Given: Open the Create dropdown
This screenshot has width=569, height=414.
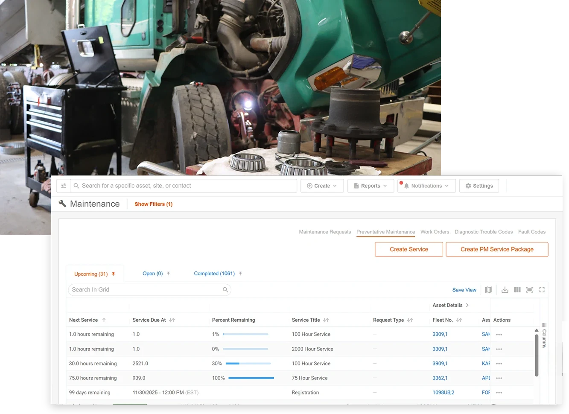Looking at the screenshot, I should [322, 185].
